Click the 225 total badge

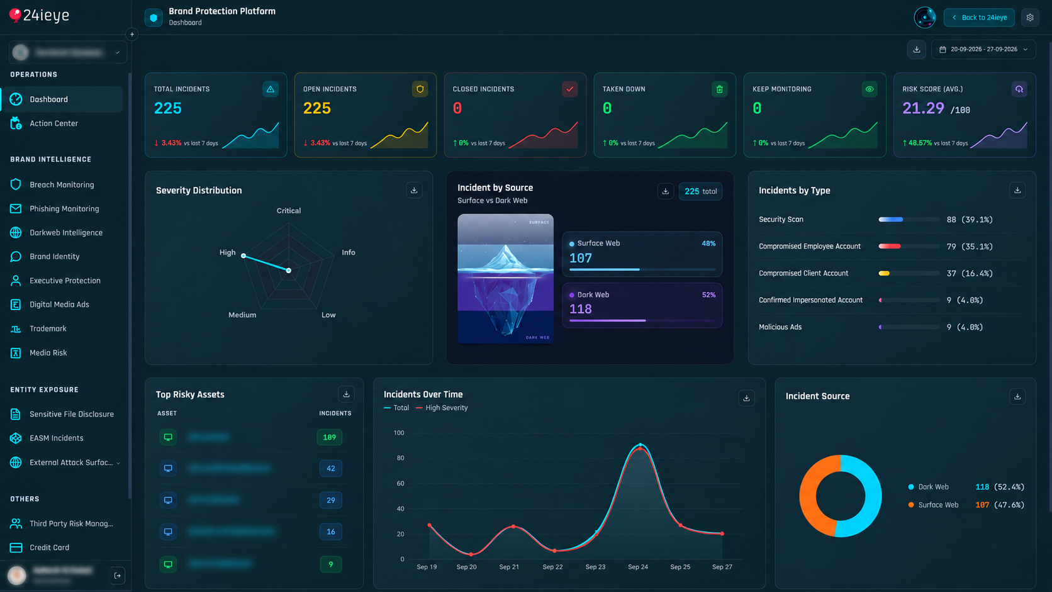coord(700,191)
